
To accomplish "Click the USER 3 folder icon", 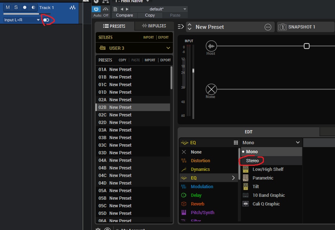I will 103,48.
